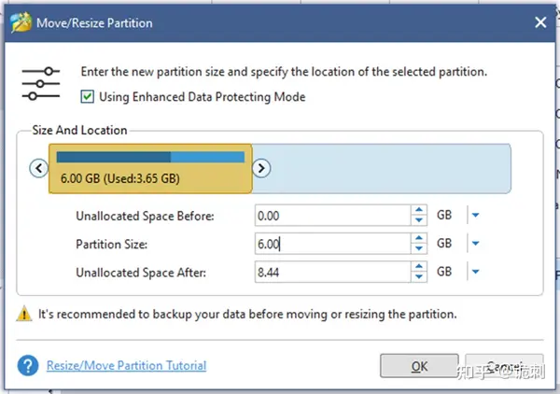
Task: Increase Unallocated Space After with up arrow
Action: pos(419,266)
